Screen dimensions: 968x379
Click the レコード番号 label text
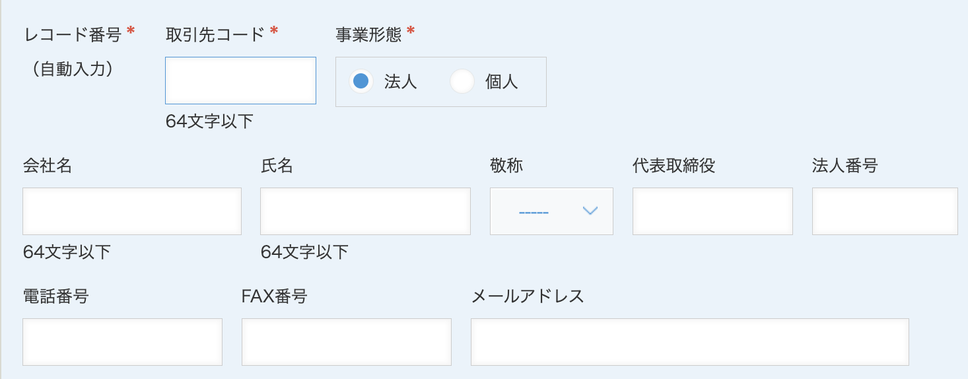coord(73,35)
